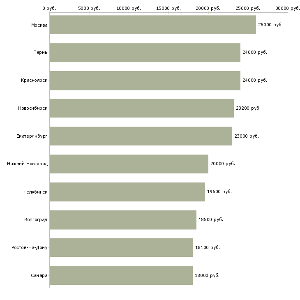Click the Красноярск bar
300x300 pixels.
145,81
